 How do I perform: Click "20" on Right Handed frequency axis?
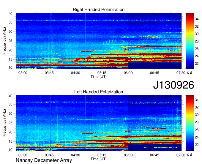click(10, 50)
